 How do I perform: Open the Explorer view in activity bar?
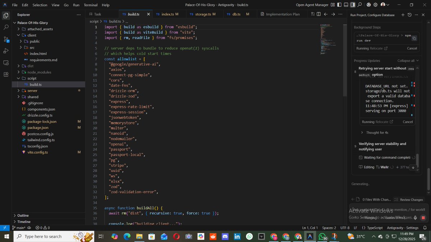6,15
